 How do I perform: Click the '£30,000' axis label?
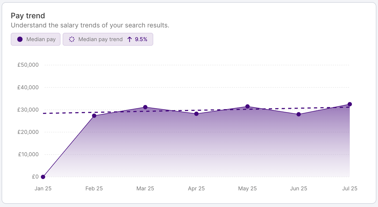coord(28,110)
